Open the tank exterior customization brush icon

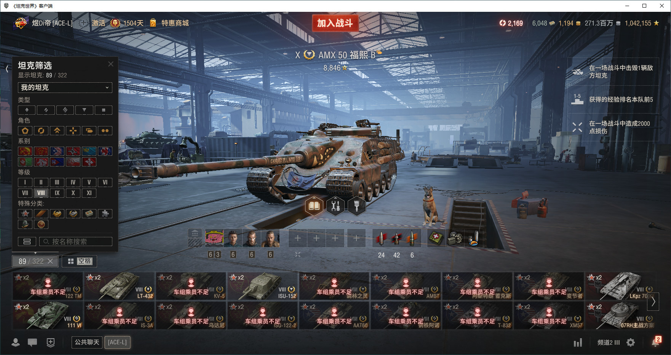pyautogui.click(x=357, y=206)
